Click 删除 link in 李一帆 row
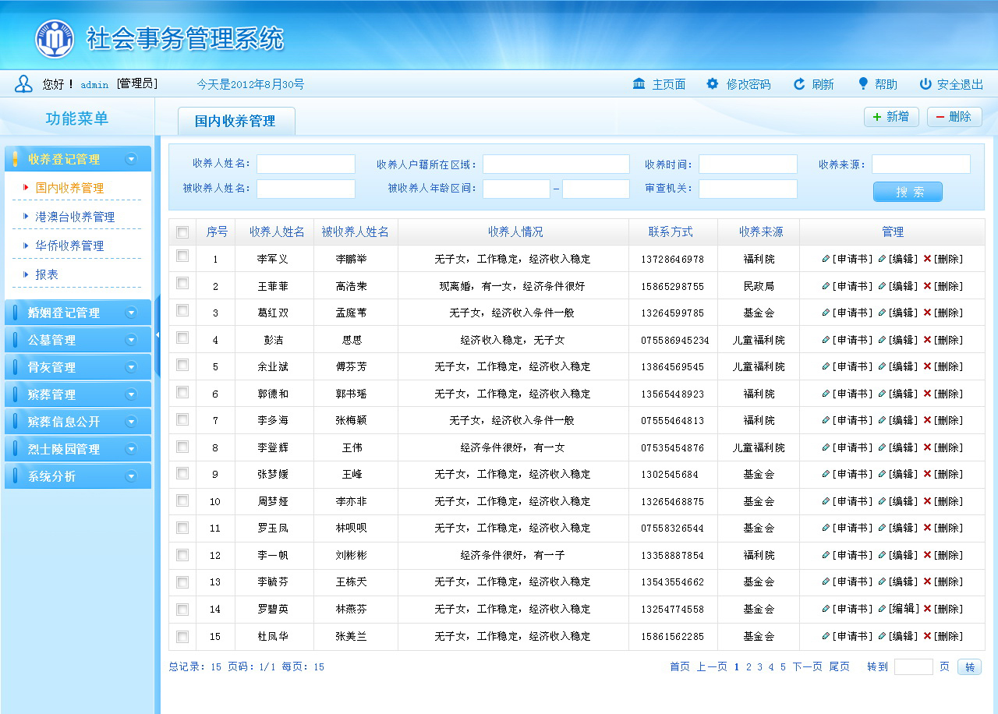998x714 pixels. [x=948, y=555]
